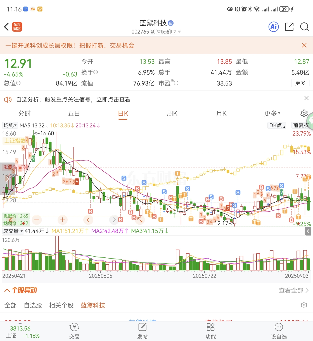Tap the info icon next to 总值
Screen dimensions: 313x341
18,83
